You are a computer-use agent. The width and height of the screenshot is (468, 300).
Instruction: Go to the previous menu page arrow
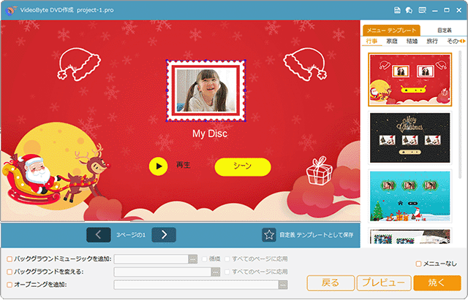click(98, 234)
